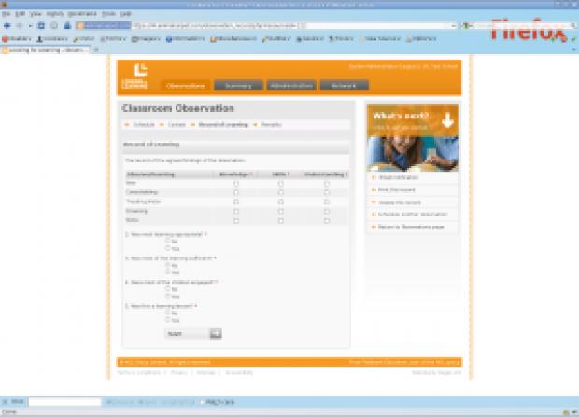
Task: Select No for question 2
Action: pos(168,241)
